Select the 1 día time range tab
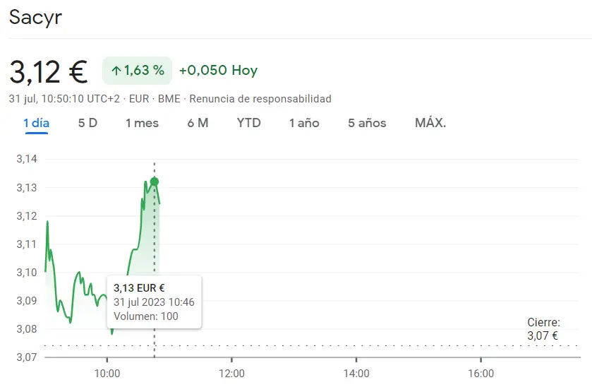 click(36, 123)
